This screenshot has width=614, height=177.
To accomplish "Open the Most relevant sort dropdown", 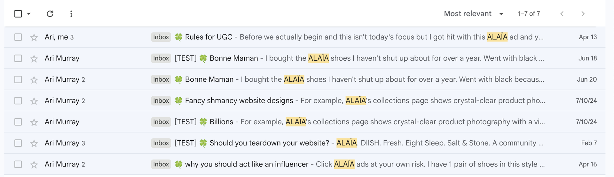I will click(x=473, y=14).
